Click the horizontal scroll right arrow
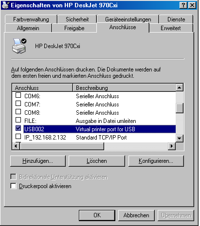The image size is (200, 226). click(x=172, y=146)
